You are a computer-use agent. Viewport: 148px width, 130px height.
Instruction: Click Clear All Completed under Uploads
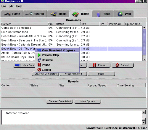point(60,101)
